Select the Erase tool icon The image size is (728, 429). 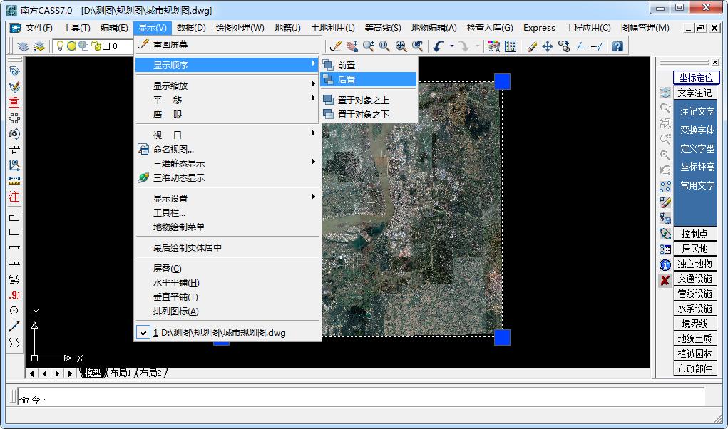(531, 48)
